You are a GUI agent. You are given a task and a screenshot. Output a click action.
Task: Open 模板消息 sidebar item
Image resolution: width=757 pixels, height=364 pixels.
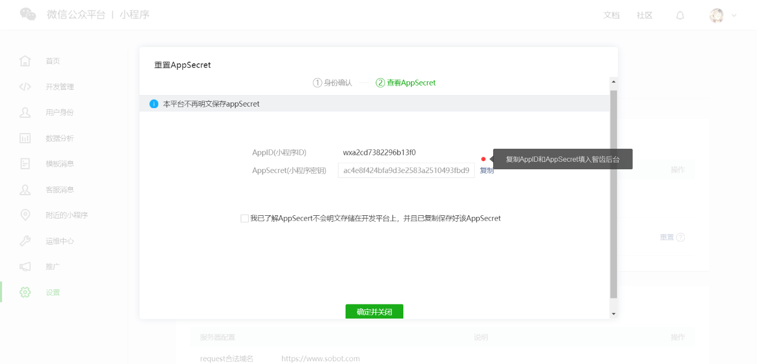click(59, 163)
